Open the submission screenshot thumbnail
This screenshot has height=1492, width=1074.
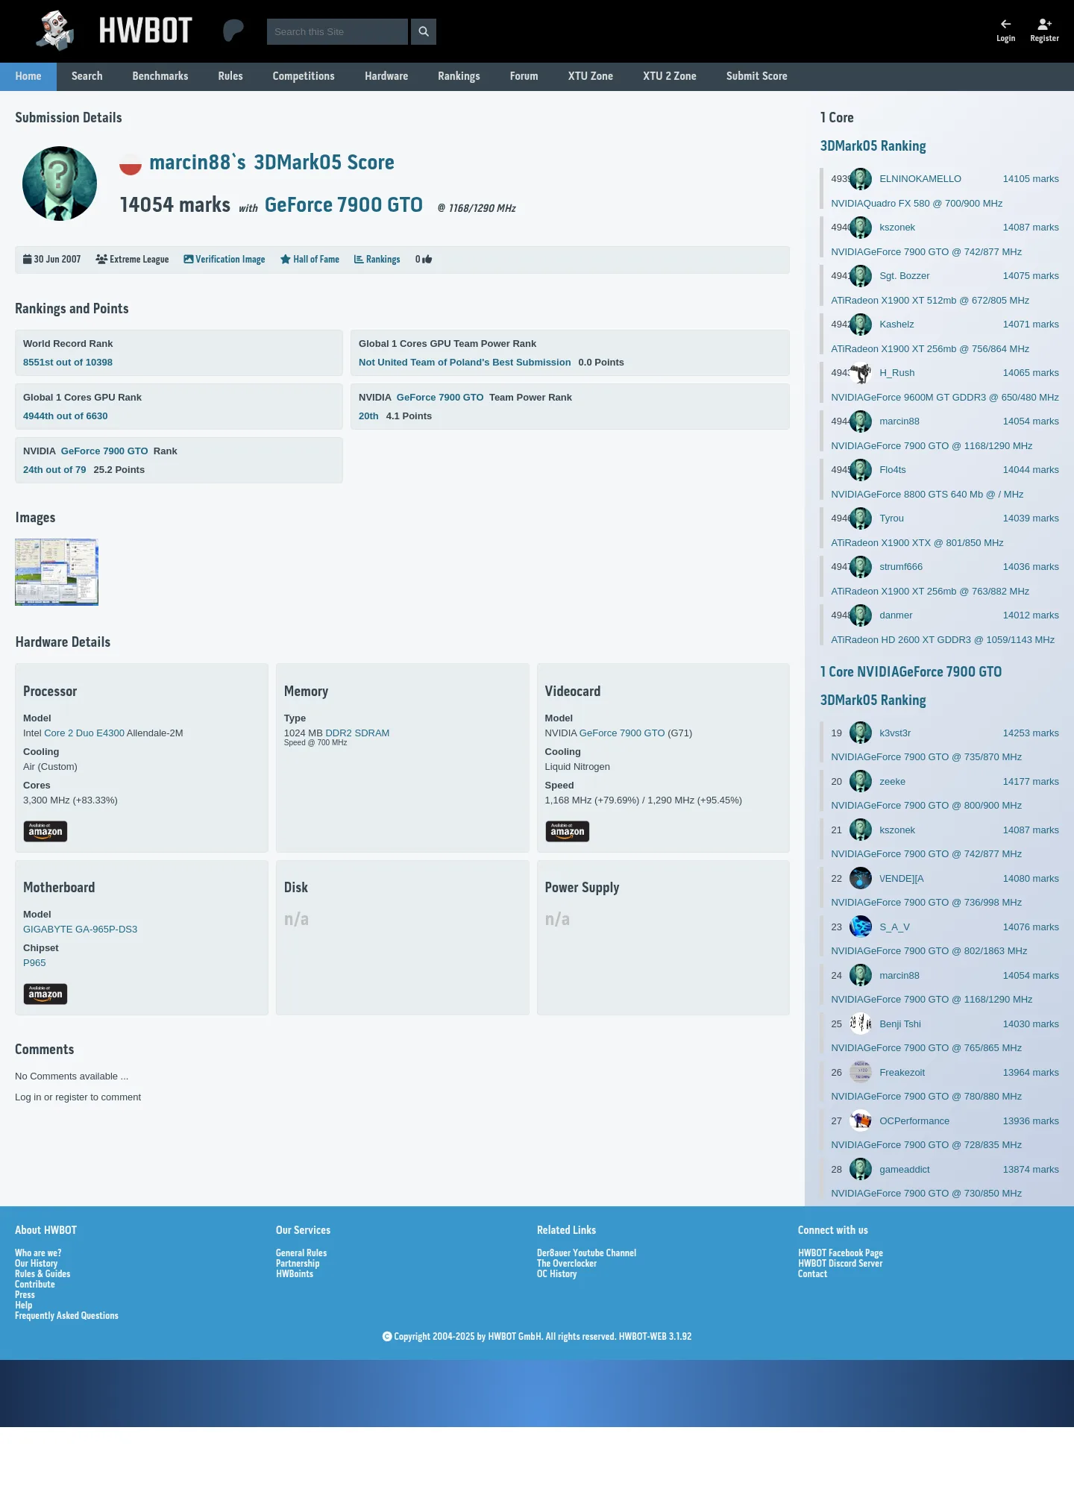click(x=57, y=572)
